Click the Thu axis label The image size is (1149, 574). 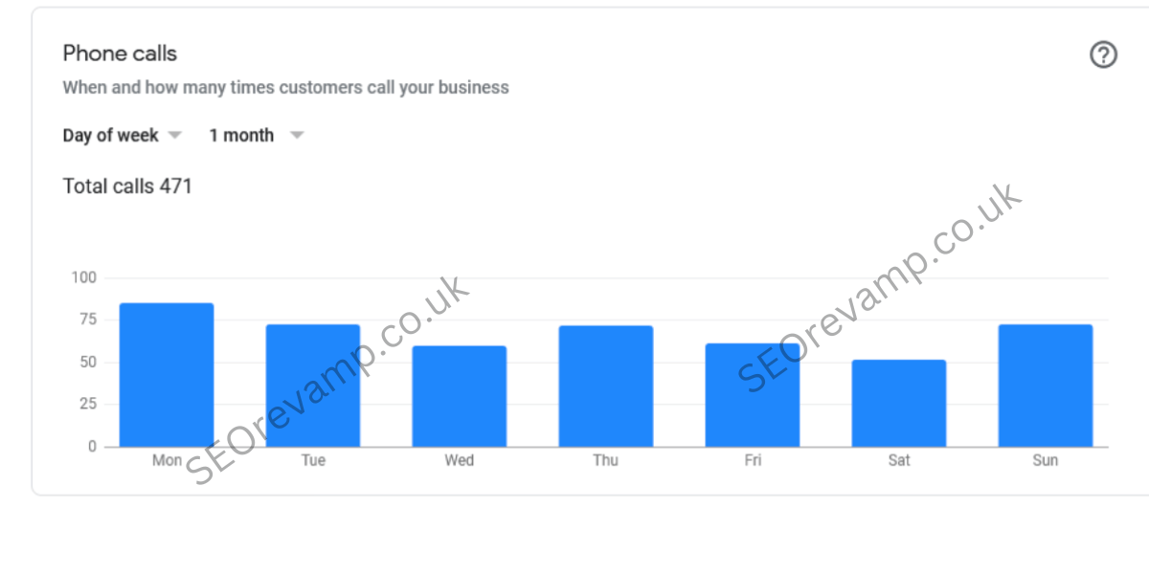click(606, 460)
